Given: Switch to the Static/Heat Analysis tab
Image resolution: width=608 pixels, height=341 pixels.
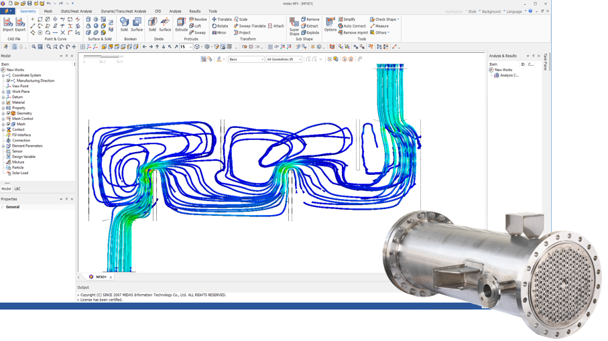Looking at the screenshot, I should pyautogui.click(x=76, y=11).
